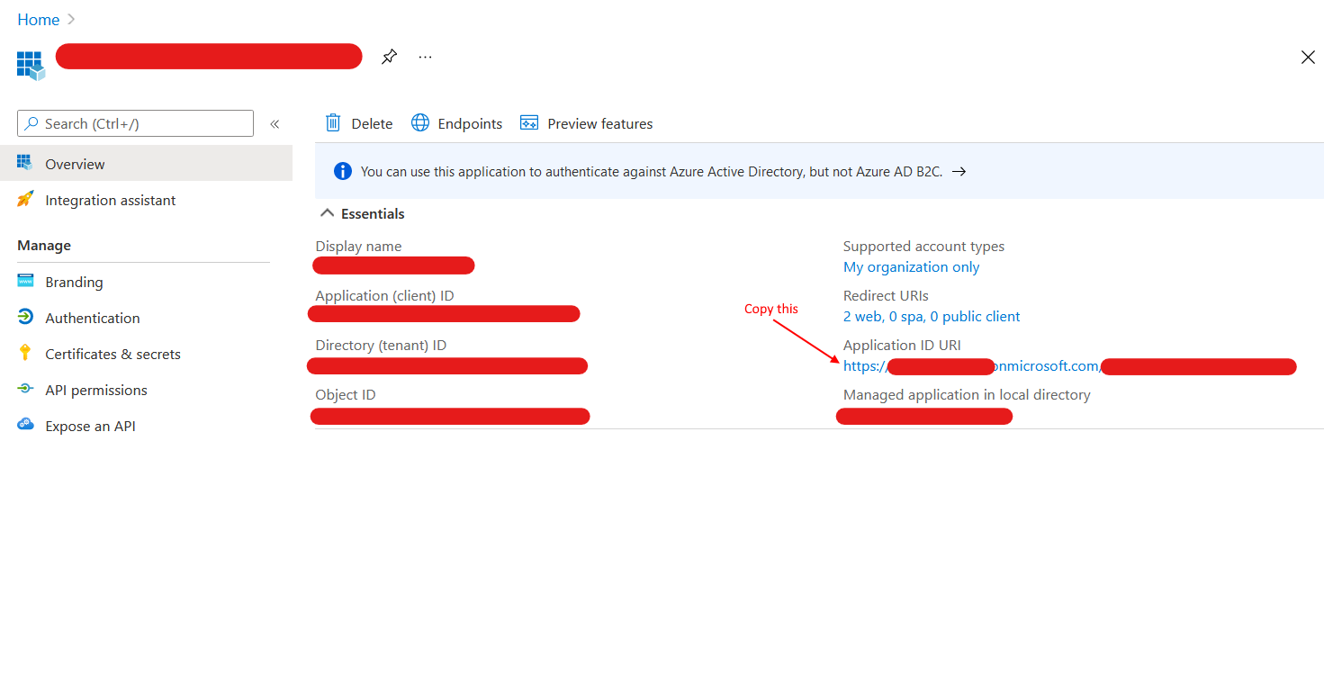Open the Authentication settings
This screenshot has height=675, width=1324.
tap(93, 318)
